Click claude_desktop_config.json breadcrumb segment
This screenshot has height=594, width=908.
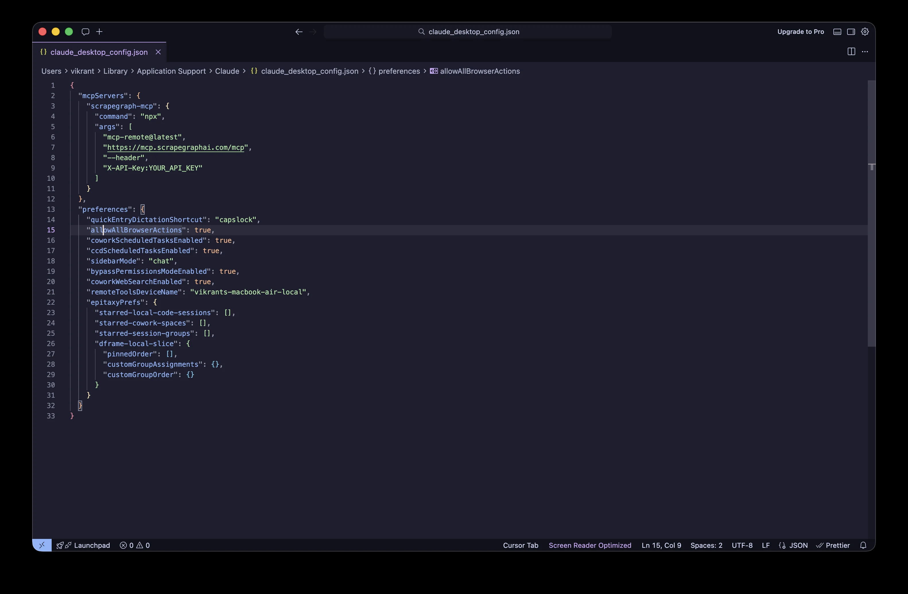point(309,71)
